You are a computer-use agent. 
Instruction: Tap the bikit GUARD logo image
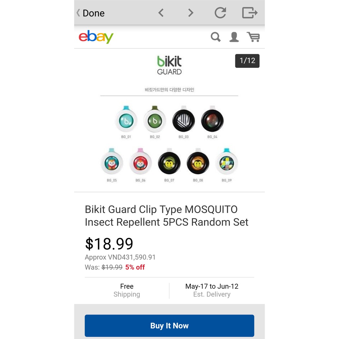169,65
